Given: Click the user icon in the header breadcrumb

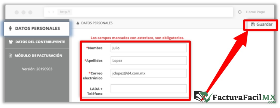Looking at the screenshot, I should tap(78, 23).
